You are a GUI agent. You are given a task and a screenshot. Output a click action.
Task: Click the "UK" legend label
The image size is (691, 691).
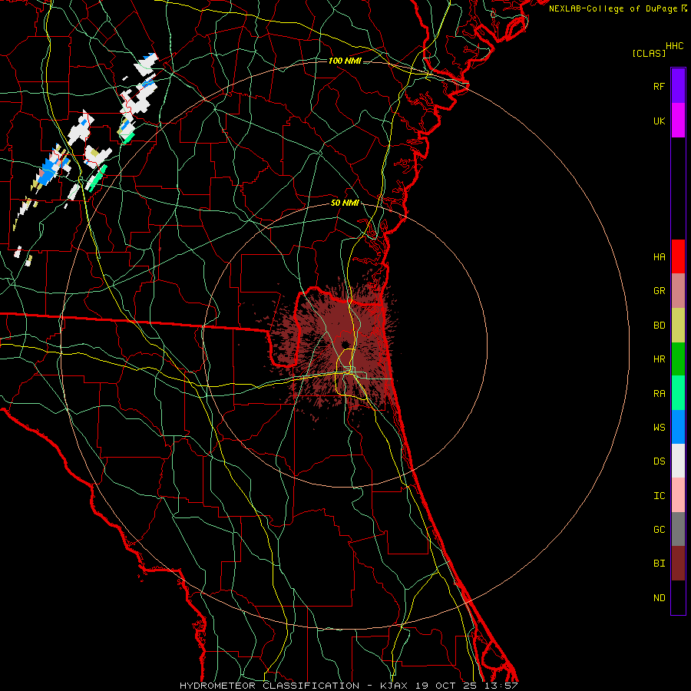[x=659, y=121]
